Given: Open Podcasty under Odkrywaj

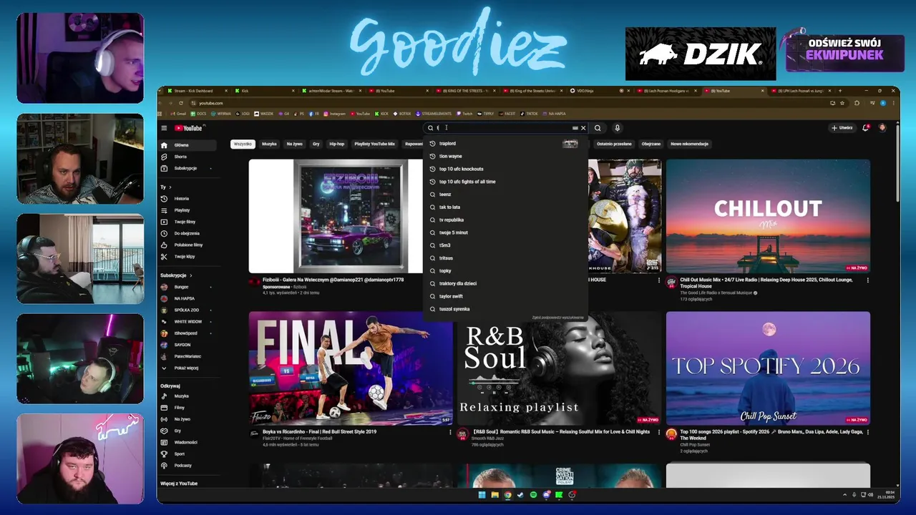Looking at the screenshot, I should point(188,465).
